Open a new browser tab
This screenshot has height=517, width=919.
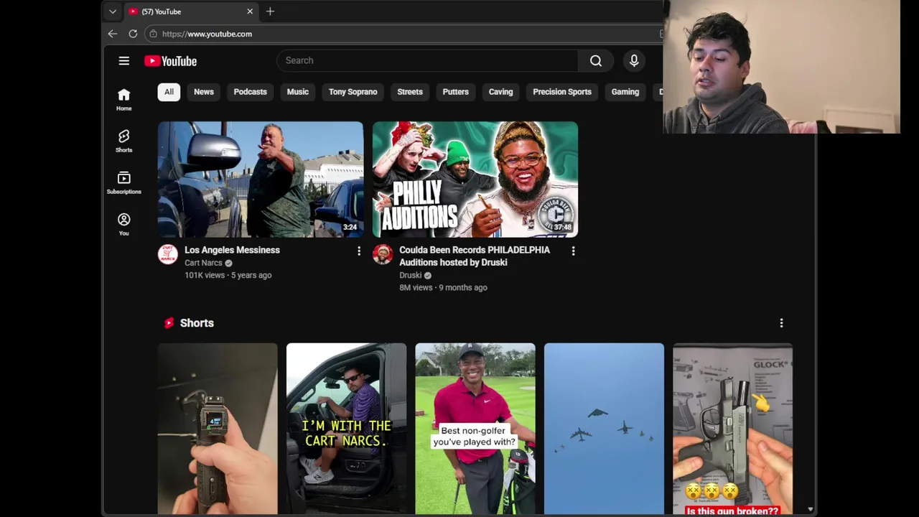click(x=270, y=11)
